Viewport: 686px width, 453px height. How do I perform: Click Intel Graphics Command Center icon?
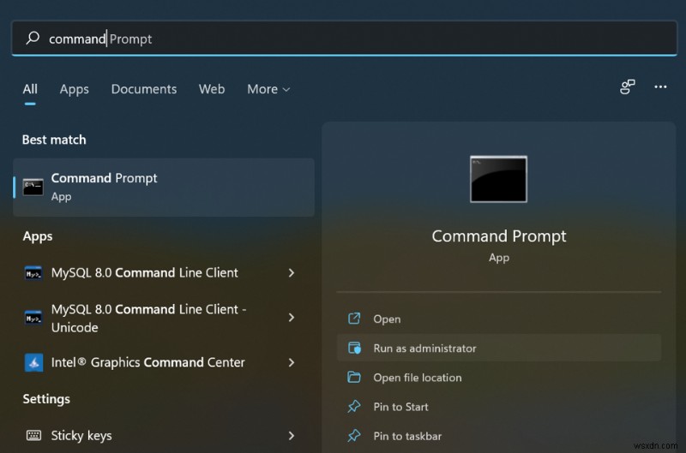33,362
